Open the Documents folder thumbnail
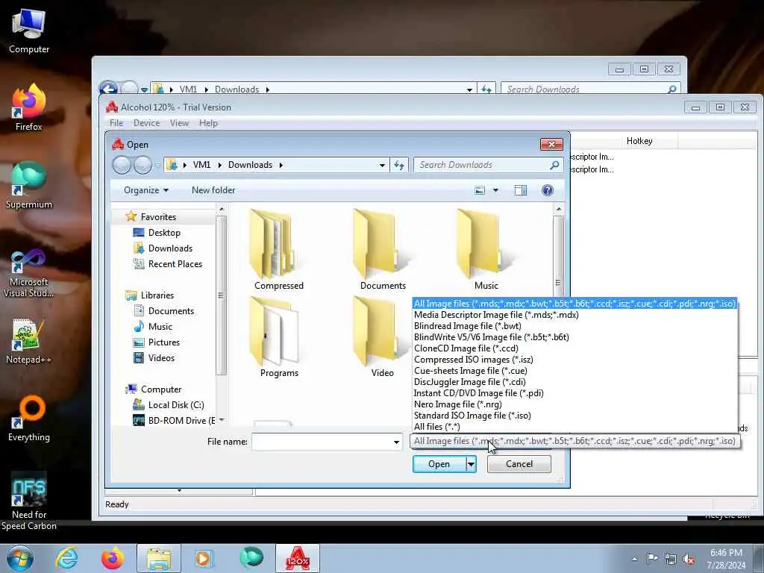 383,249
